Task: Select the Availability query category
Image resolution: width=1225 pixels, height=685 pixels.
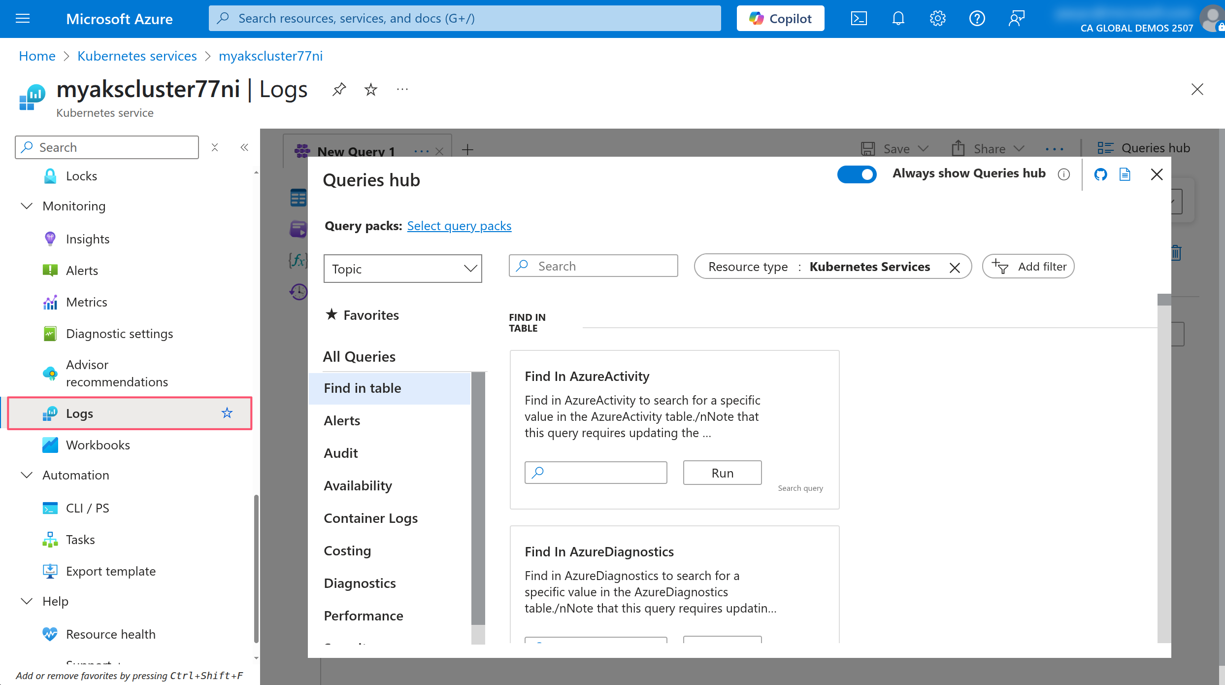Action: pos(358,485)
